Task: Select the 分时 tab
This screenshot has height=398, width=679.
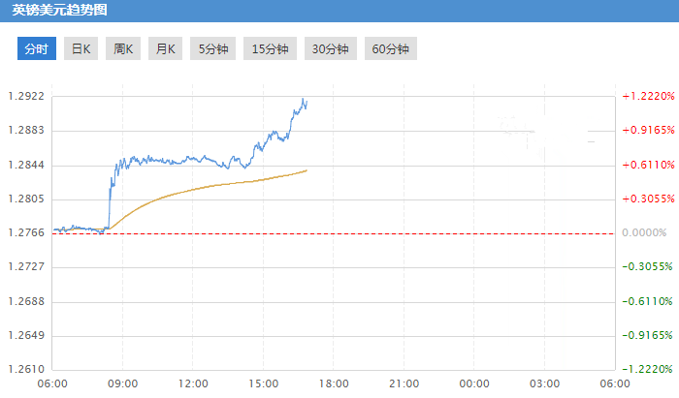Action: click(x=36, y=49)
